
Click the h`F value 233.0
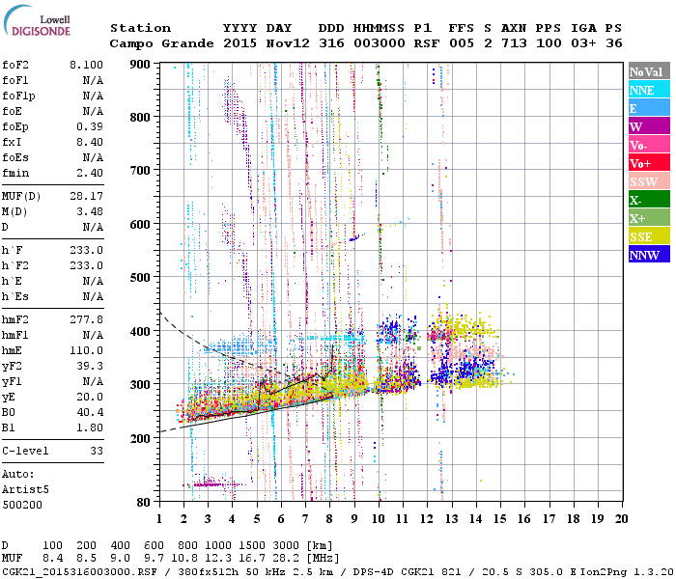coord(86,250)
